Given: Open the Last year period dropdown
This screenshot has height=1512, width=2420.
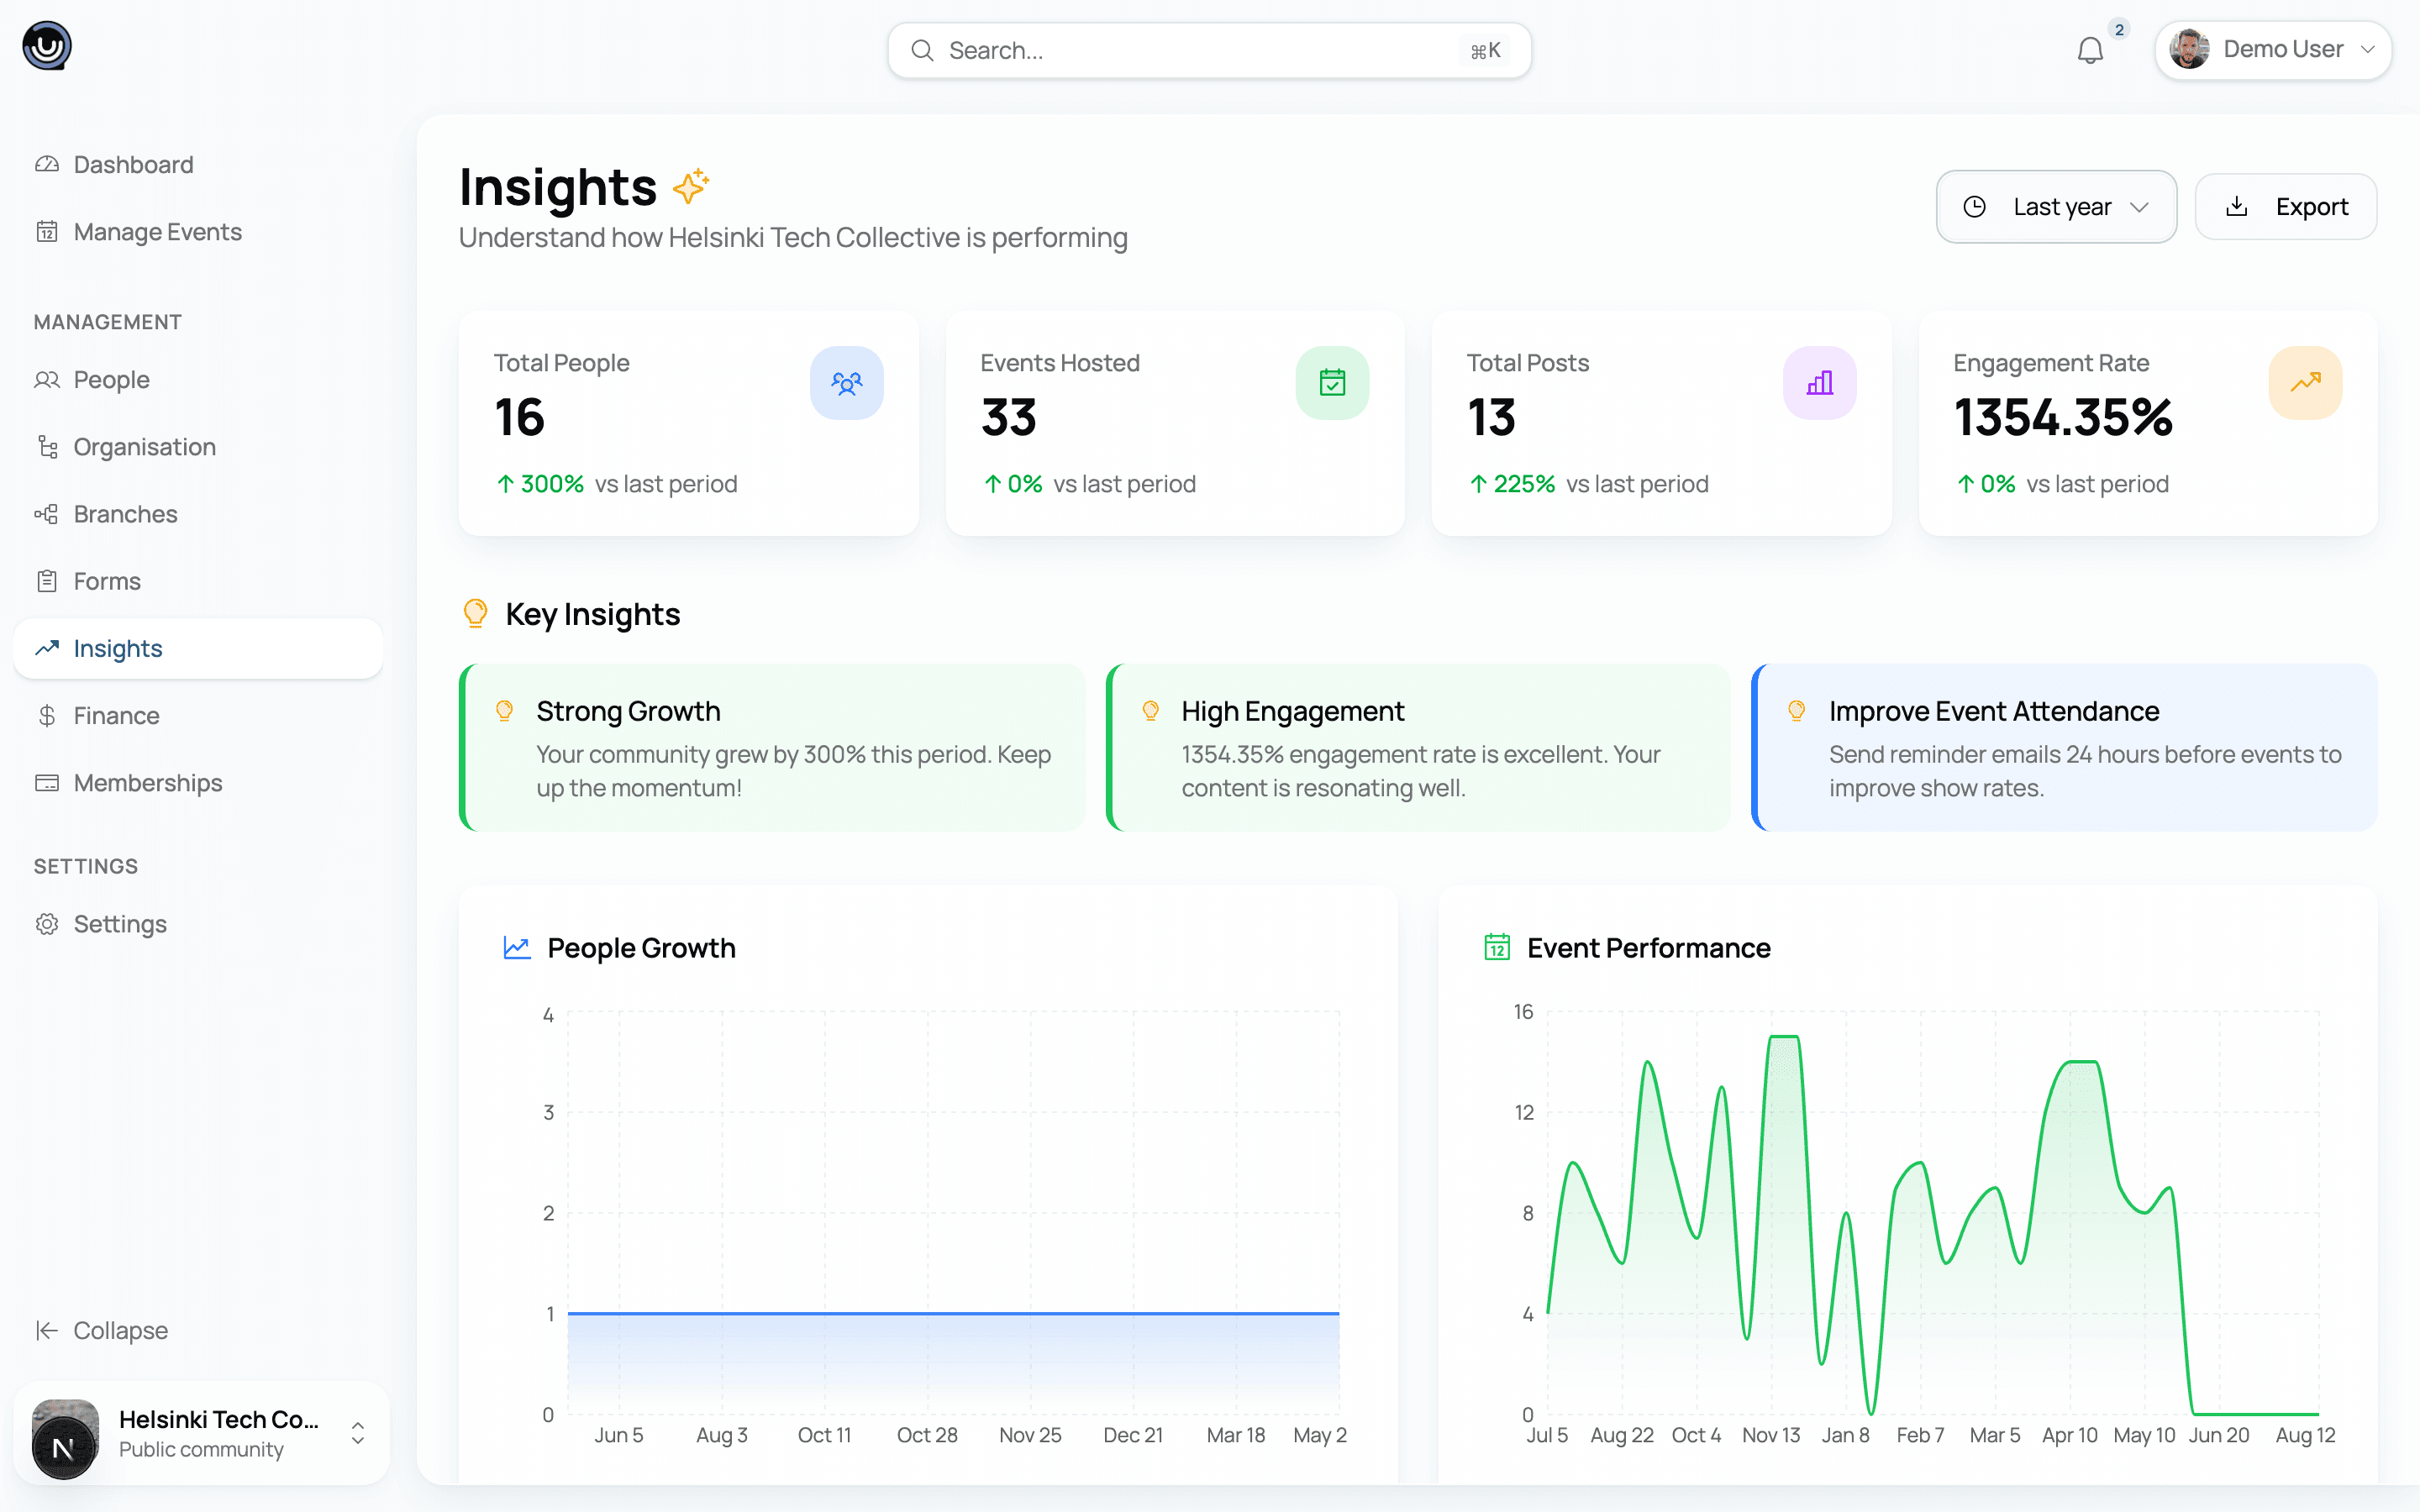Looking at the screenshot, I should [x=2056, y=206].
